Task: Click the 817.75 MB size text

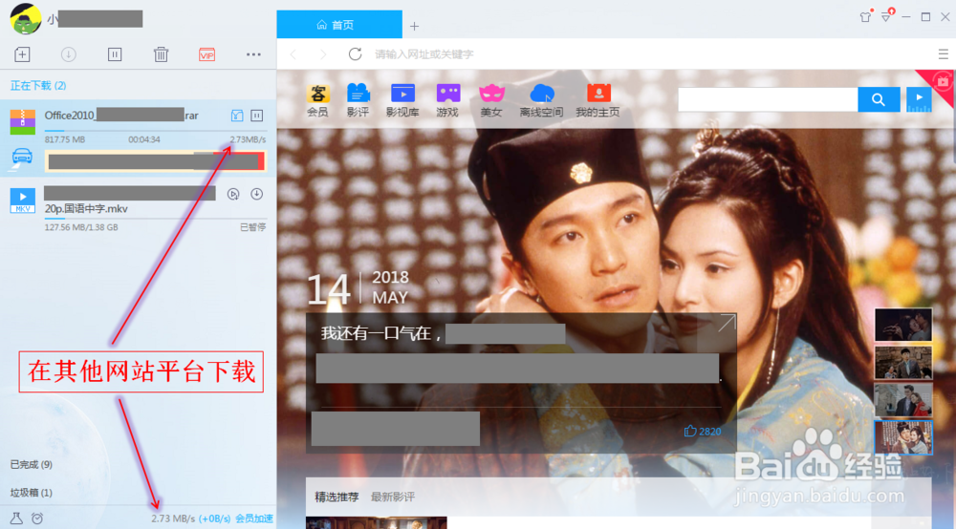Action: (x=65, y=139)
